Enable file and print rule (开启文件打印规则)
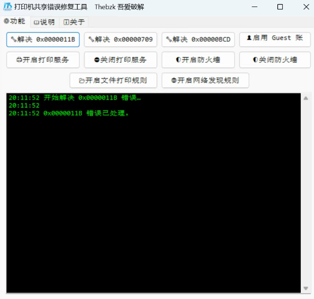The height and width of the screenshot is (299, 314). coord(114,80)
